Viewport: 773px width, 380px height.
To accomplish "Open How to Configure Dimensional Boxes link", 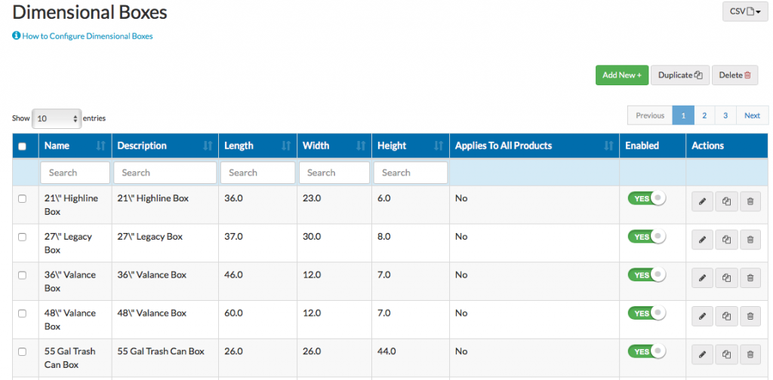I will [87, 36].
